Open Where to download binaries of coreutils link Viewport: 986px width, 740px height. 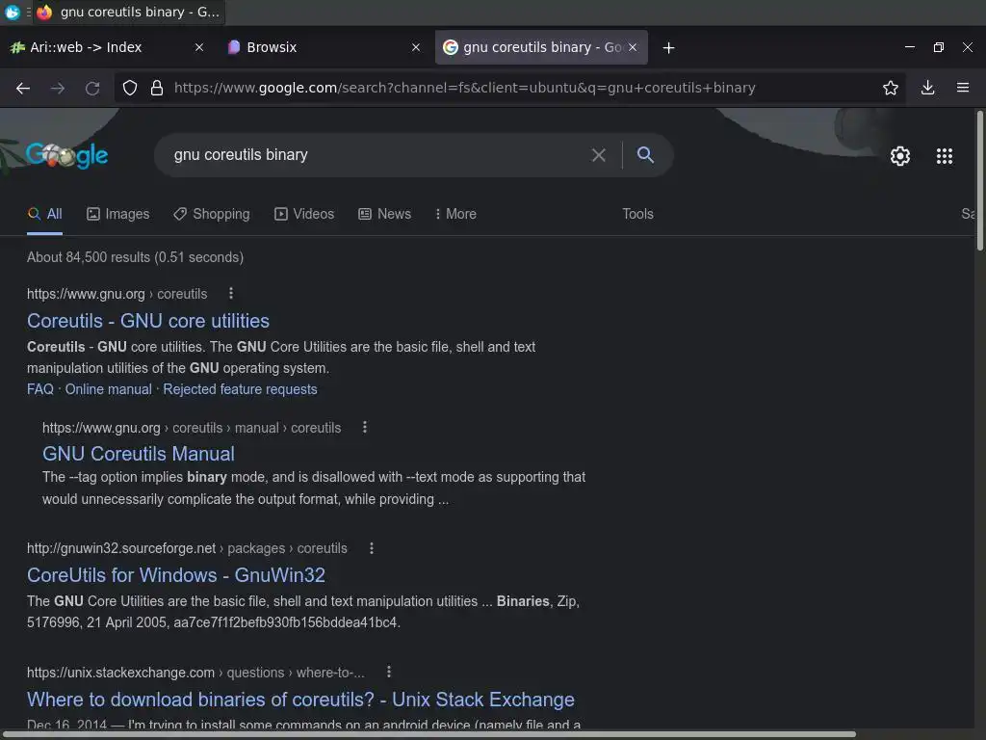pyautogui.click(x=300, y=700)
